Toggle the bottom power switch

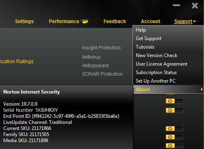click(x=175, y=146)
